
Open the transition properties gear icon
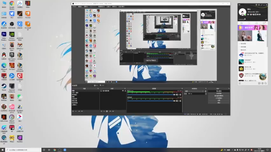click(206, 91)
